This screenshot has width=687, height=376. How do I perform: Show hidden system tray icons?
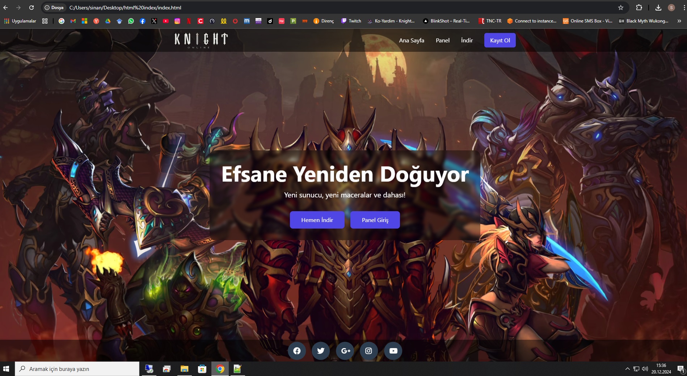tap(627, 369)
